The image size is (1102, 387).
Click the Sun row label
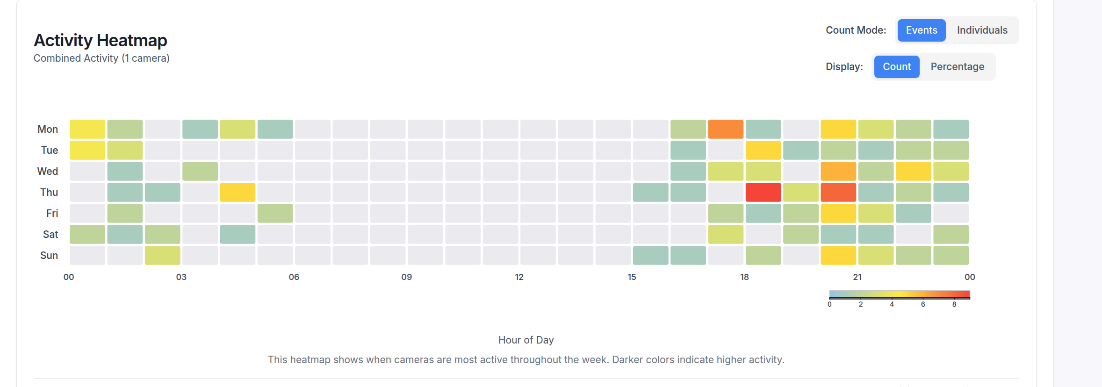[48, 255]
